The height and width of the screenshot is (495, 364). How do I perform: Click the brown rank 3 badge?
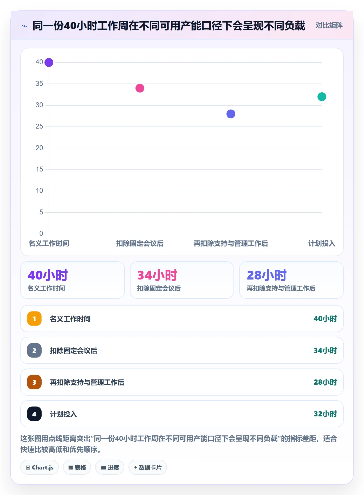click(34, 382)
